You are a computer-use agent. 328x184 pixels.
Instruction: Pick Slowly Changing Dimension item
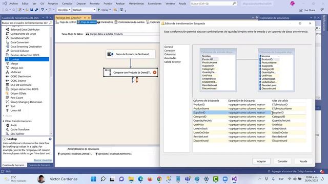pos(26,102)
